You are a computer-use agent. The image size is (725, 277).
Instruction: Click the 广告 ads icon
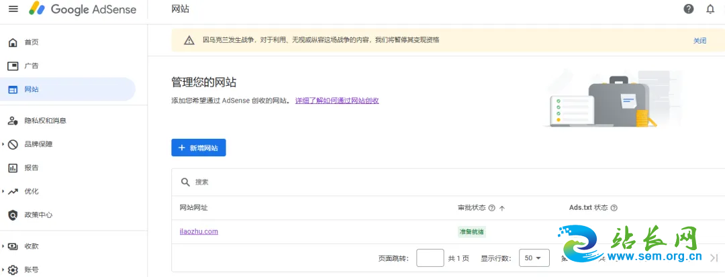13,66
